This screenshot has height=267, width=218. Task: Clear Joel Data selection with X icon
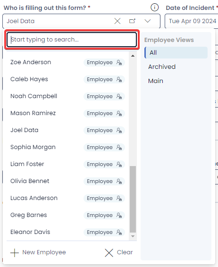pyautogui.click(x=117, y=21)
